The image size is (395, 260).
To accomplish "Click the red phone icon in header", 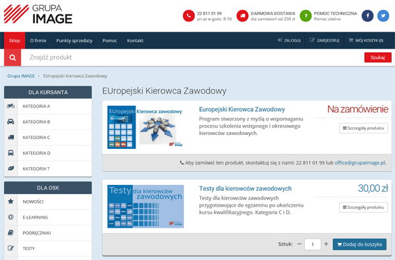I will coord(189,16).
